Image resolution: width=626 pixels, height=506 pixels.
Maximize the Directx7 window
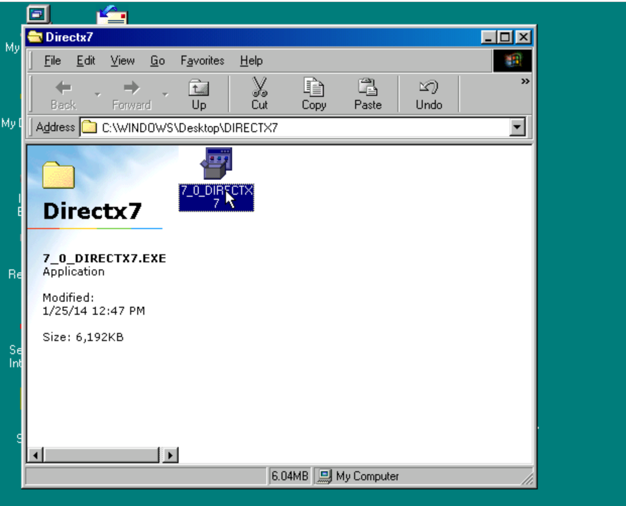(x=504, y=37)
